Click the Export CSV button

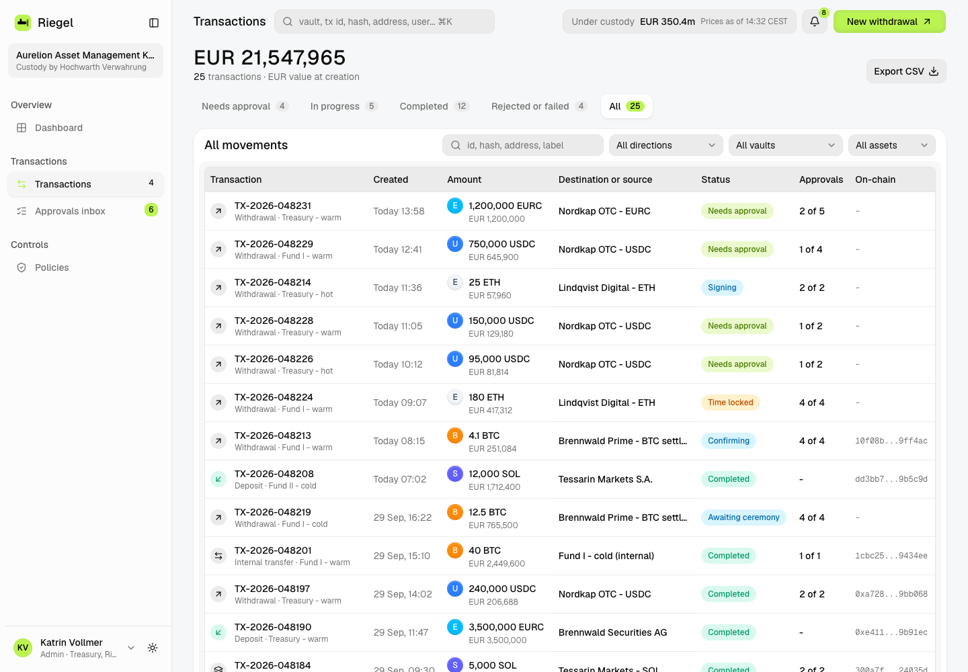(906, 71)
